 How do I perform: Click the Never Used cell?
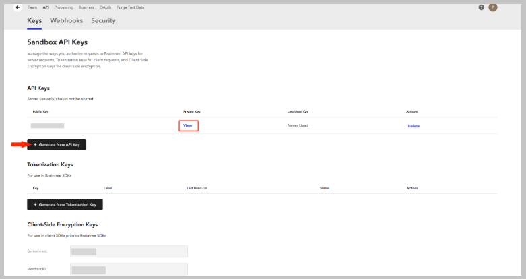[x=298, y=125]
